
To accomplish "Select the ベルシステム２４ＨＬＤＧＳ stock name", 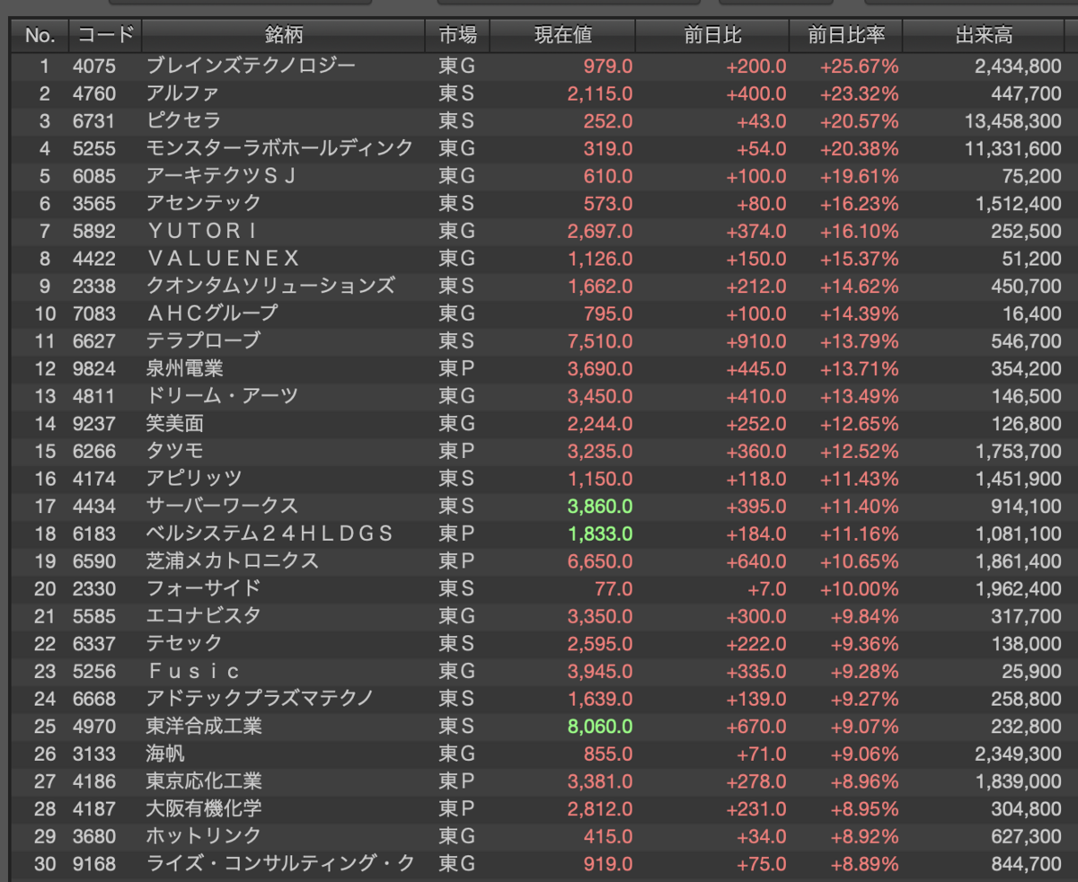I will tap(269, 534).
